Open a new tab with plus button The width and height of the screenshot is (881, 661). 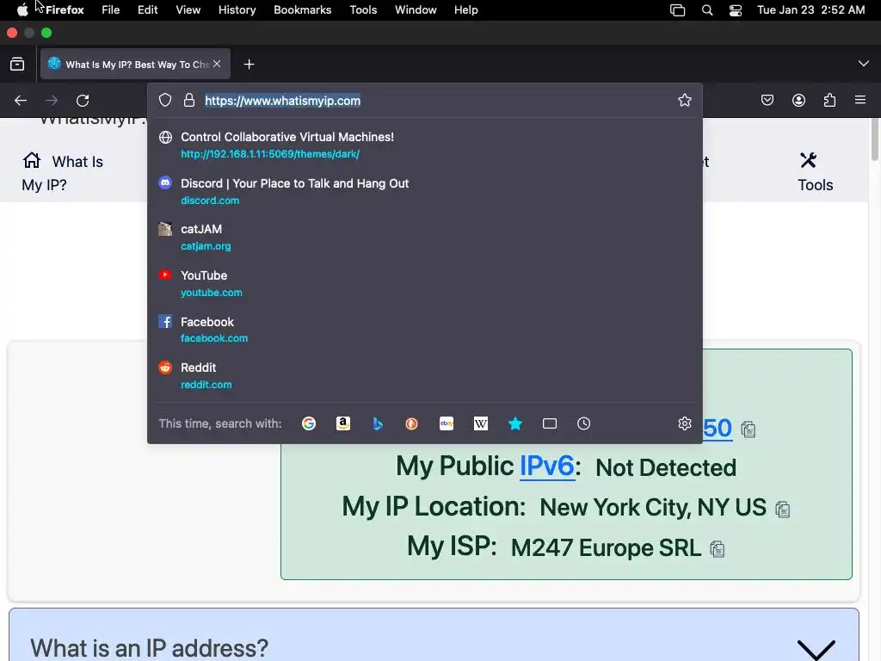[249, 65]
